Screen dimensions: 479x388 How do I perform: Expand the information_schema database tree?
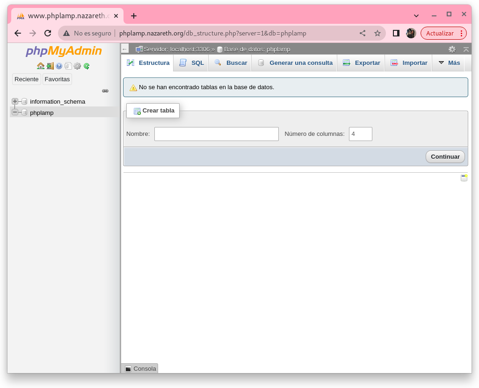point(15,101)
